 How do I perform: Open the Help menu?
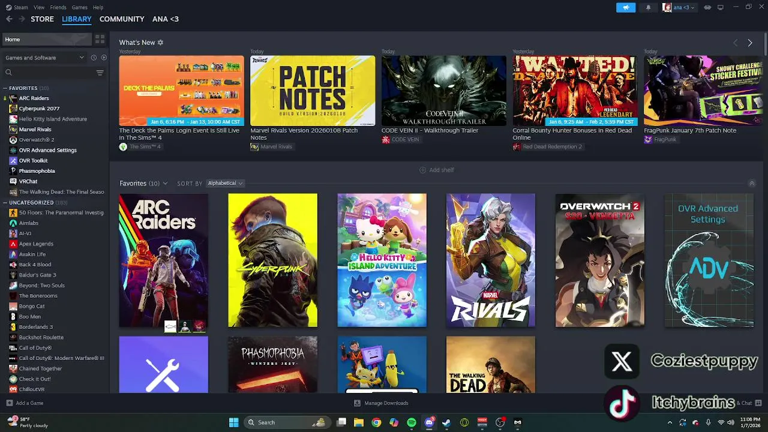(98, 7)
